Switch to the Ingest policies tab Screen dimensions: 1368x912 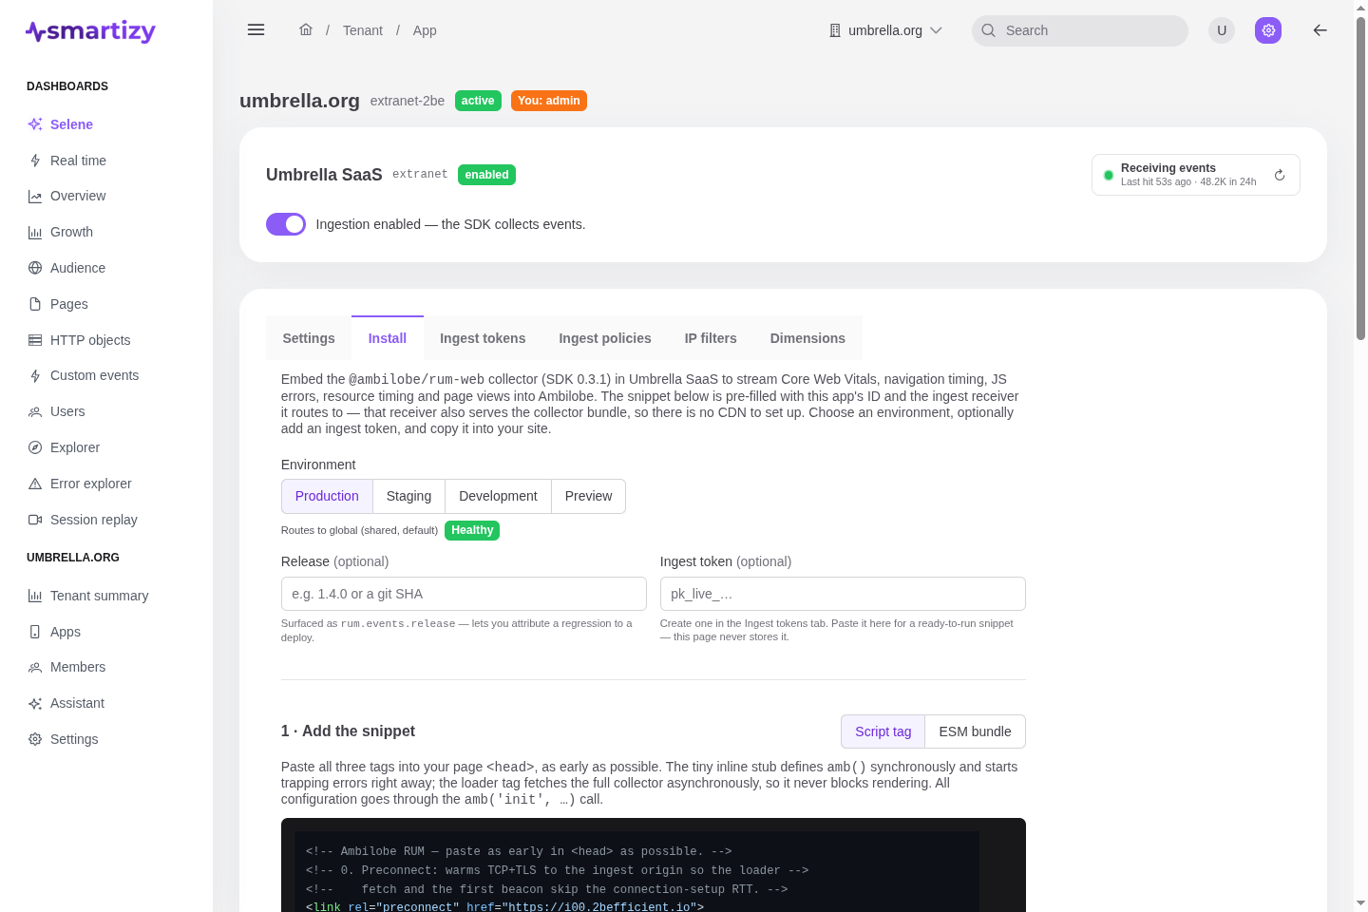605,338
